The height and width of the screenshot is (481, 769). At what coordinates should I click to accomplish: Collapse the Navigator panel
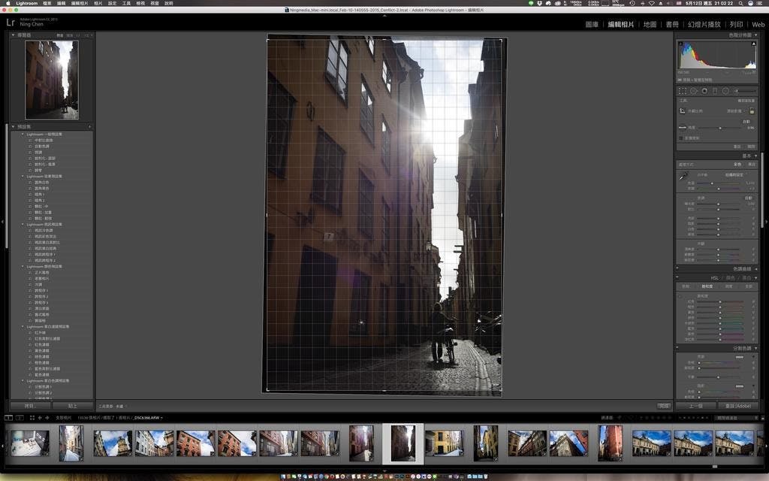[13, 35]
